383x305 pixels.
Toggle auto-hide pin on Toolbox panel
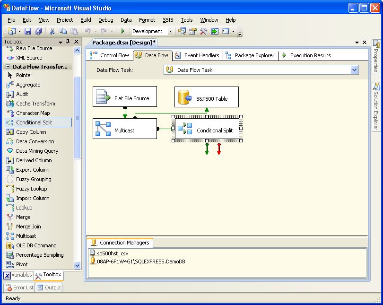click(x=68, y=42)
